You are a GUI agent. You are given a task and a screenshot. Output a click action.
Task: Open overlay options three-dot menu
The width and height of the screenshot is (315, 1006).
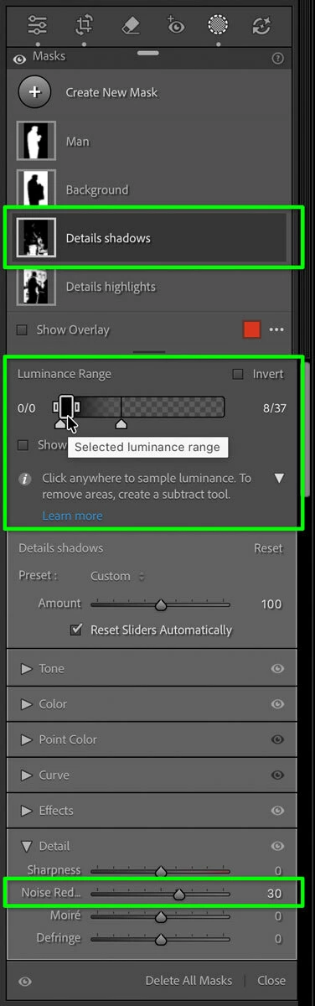click(277, 329)
